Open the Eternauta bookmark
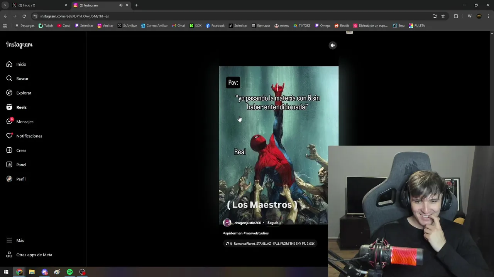494x277 pixels. (x=261, y=26)
